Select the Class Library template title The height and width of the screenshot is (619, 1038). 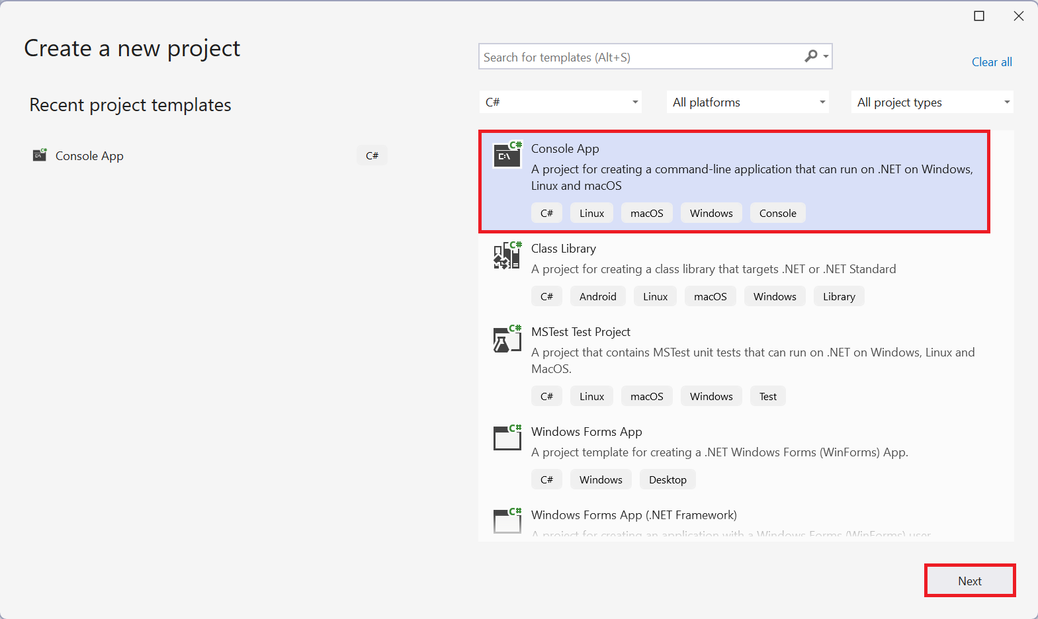point(564,249)
